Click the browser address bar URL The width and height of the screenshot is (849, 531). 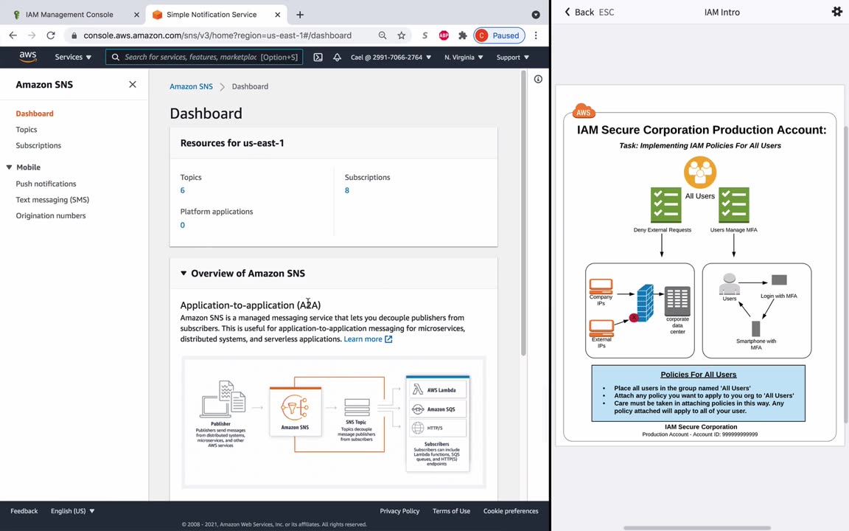217,35
